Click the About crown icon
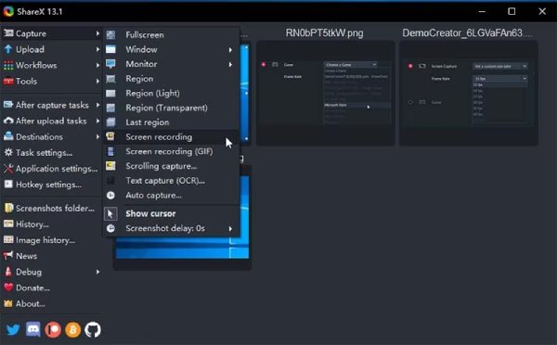 click(8, 303)
